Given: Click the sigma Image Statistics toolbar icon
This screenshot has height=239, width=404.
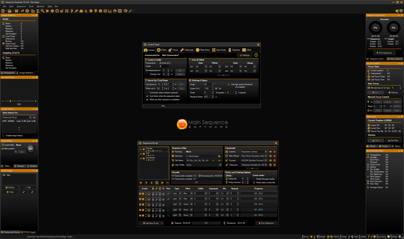Looking at the screenshot, I should (x=37, y=11).
